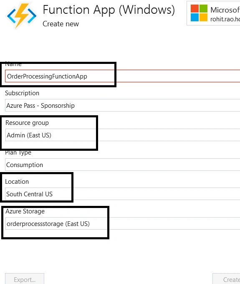Select the rohit.rao account email text
This screenshot has height=284, width=240.
(x=225, y=19)
